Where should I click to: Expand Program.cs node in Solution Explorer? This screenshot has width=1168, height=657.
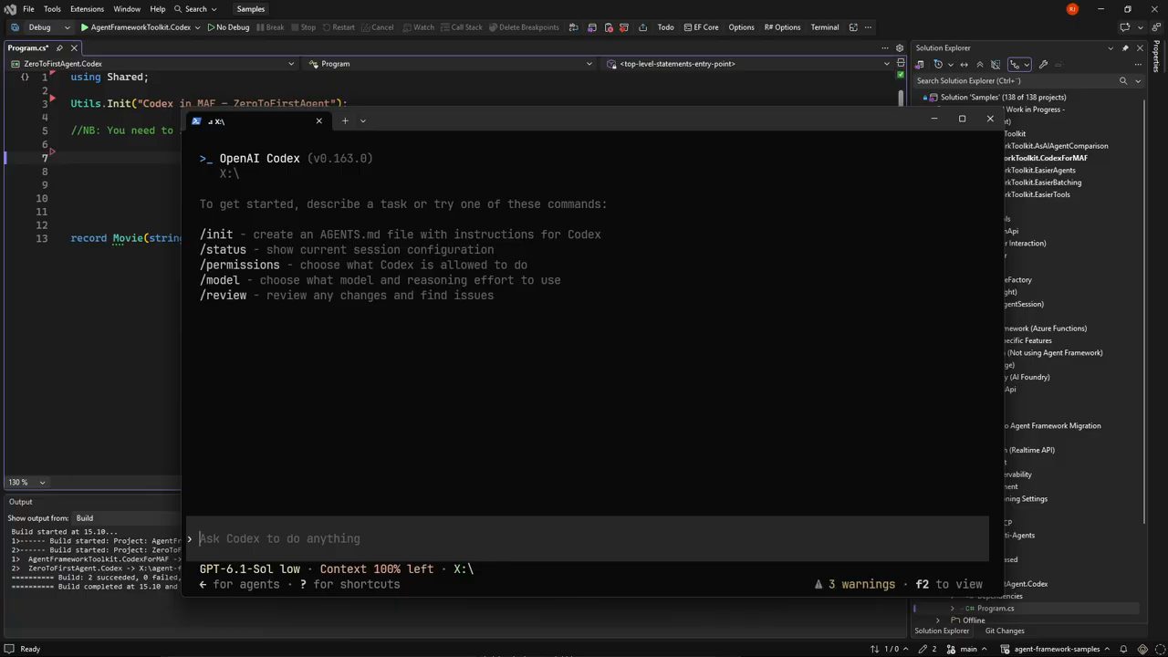point(953,608)
